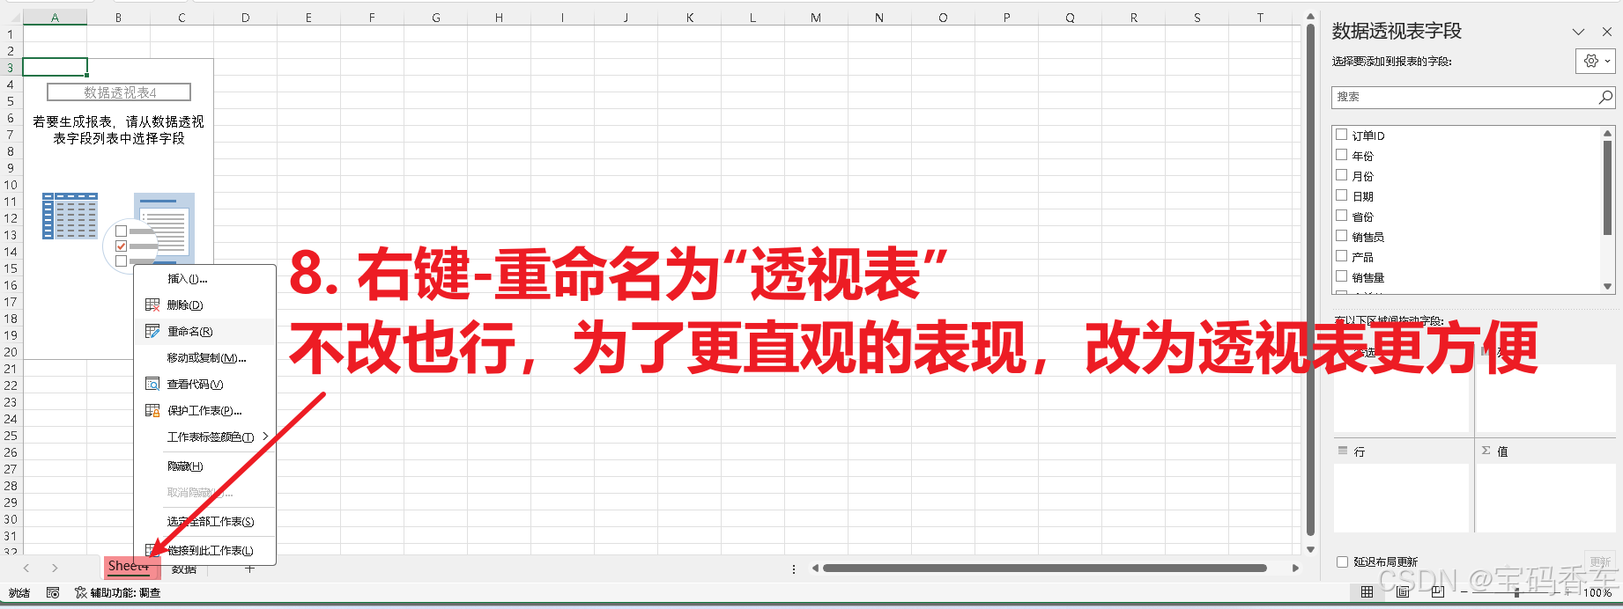Switch to Normal view icon in the status bar
Image resolution: width=1623 pixels, height=609 pixels.
[x=1367, y=592]
